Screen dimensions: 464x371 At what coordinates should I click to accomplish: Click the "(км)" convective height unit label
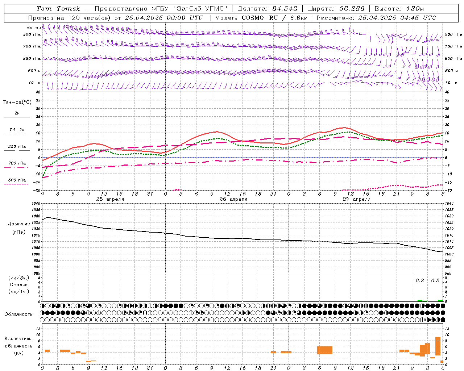(x=19, y=353)
